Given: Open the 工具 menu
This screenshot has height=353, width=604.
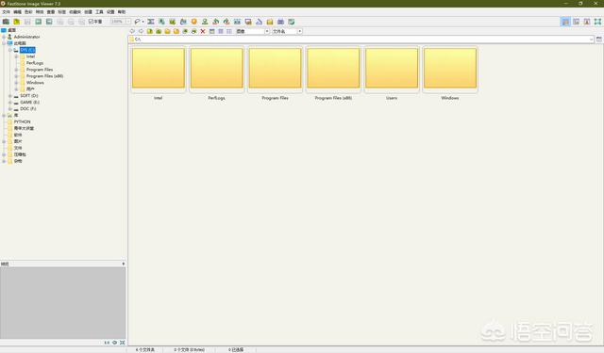Looking at the screenshot, I should pos(99,12).
